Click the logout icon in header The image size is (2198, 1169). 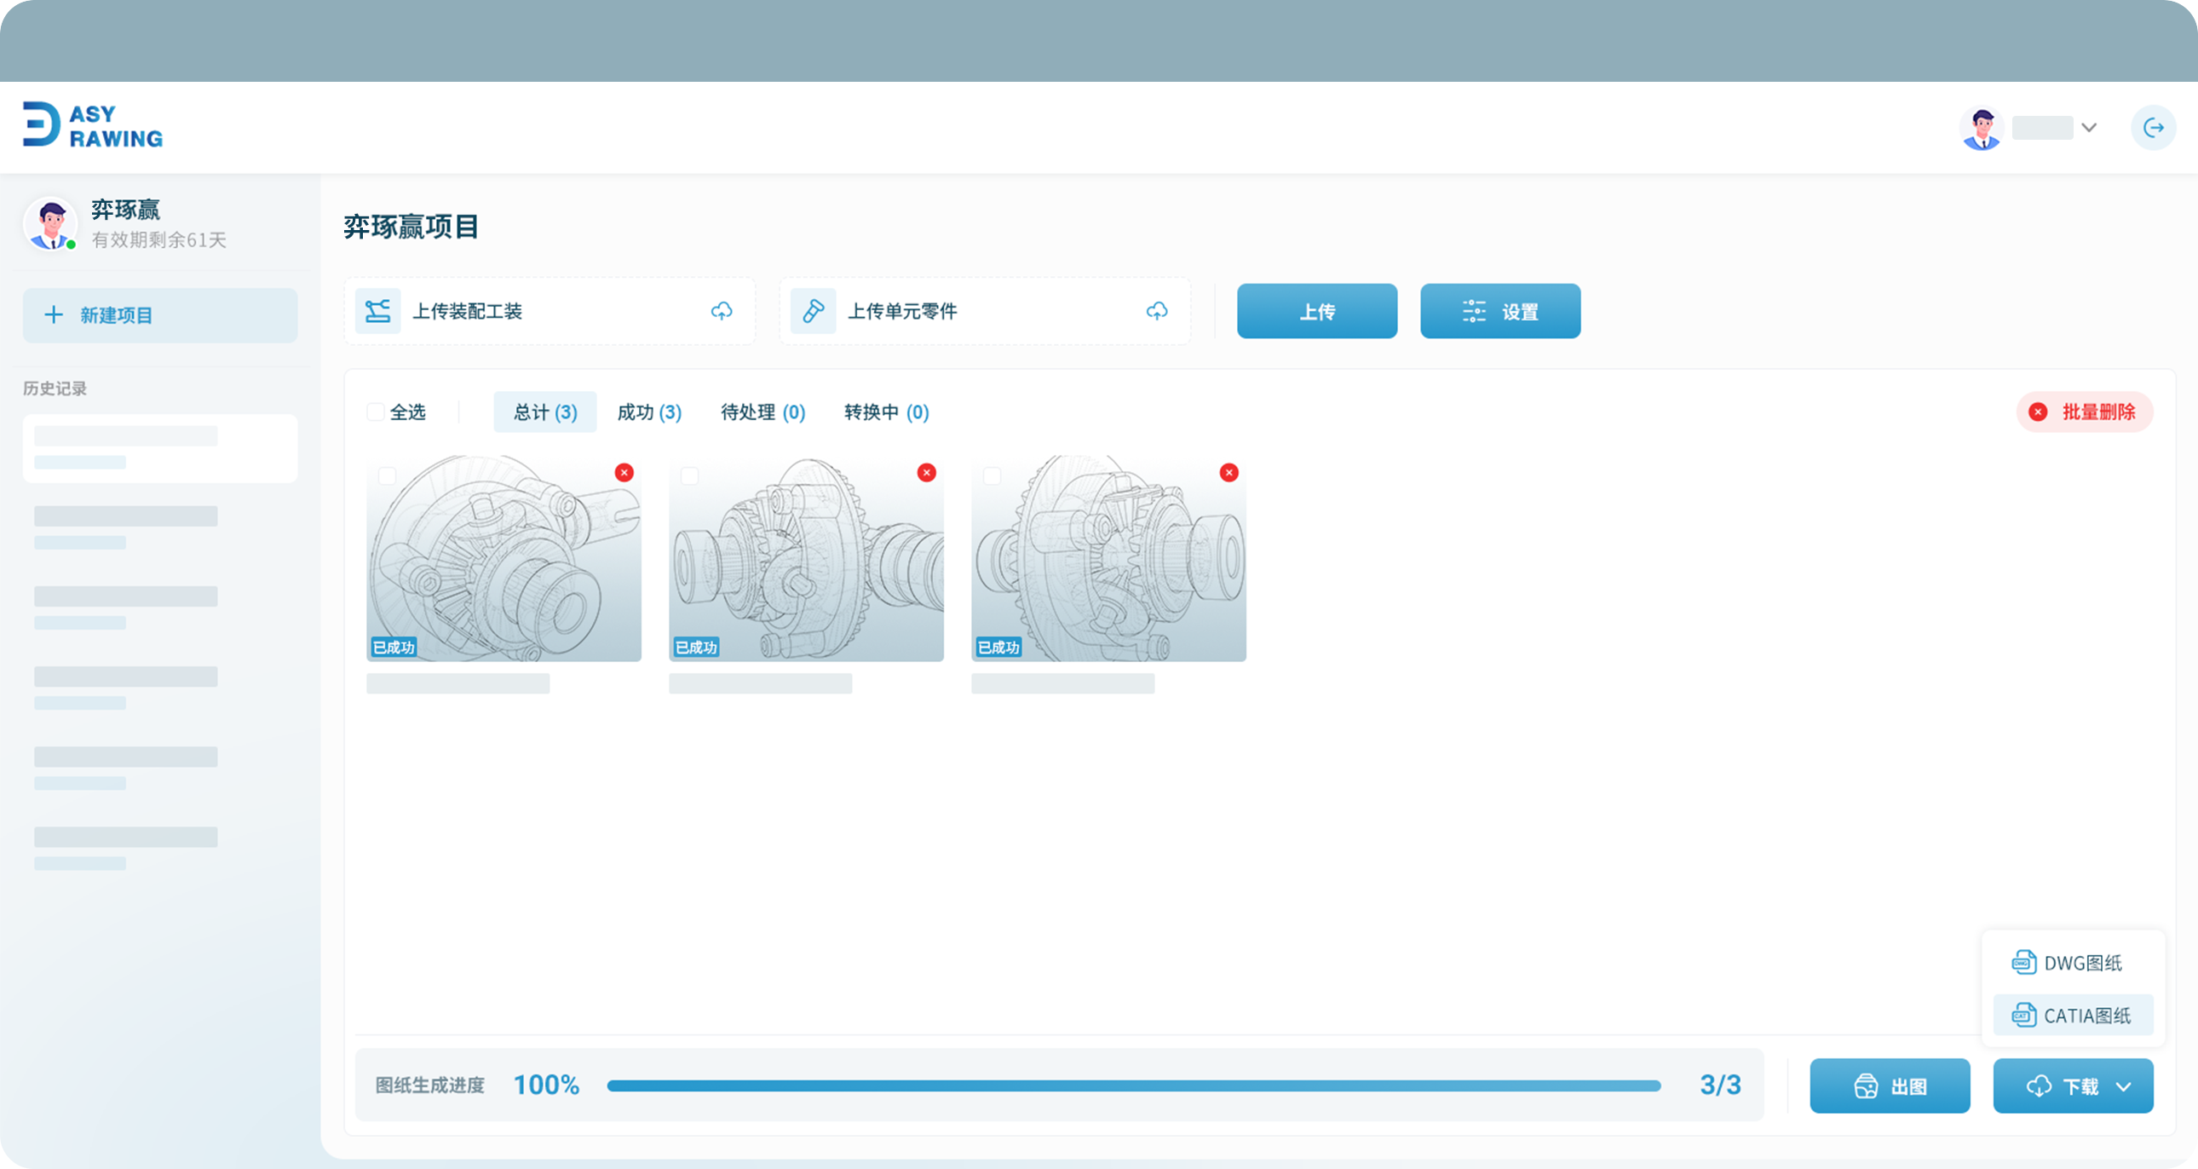[x=2153, y=127]
